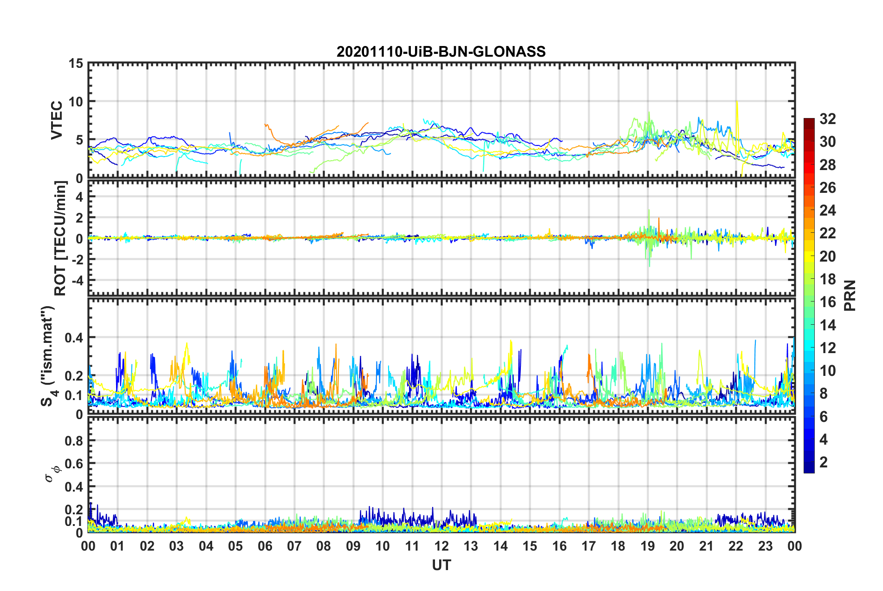Viewport: 883px width, 591px height.
Task: Pick green mid-section of PRN colorbar
Action: [x=809, y=302]
